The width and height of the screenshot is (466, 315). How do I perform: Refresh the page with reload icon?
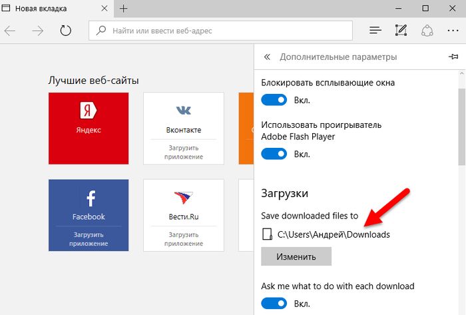click(x=65, y=31)
